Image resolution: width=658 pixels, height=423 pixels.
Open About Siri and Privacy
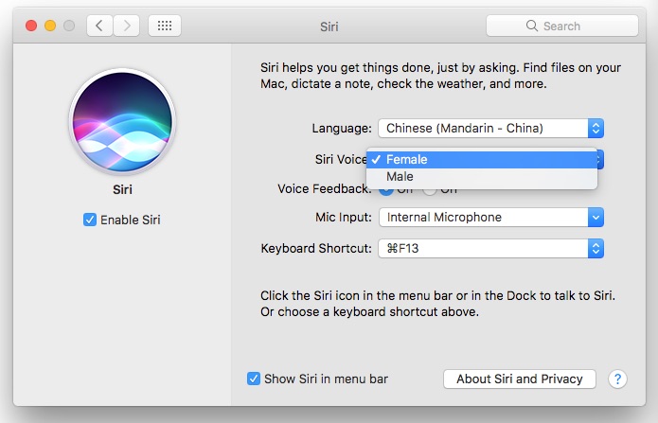[x=519, y=379]
